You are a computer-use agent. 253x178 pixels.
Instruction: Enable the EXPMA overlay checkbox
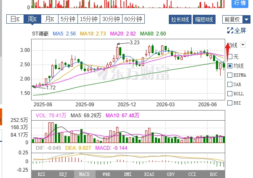tap(230, 75)
